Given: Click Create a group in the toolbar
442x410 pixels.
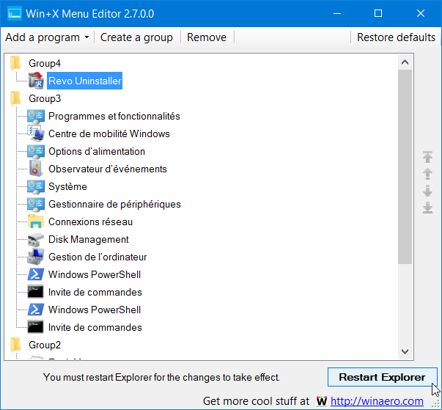Looking at the screenshot, I should point(136,37).
